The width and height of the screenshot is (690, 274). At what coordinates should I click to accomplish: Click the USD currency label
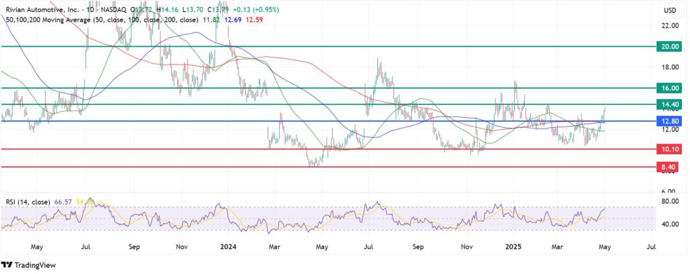pyautogui.click(x=670, y=10)
